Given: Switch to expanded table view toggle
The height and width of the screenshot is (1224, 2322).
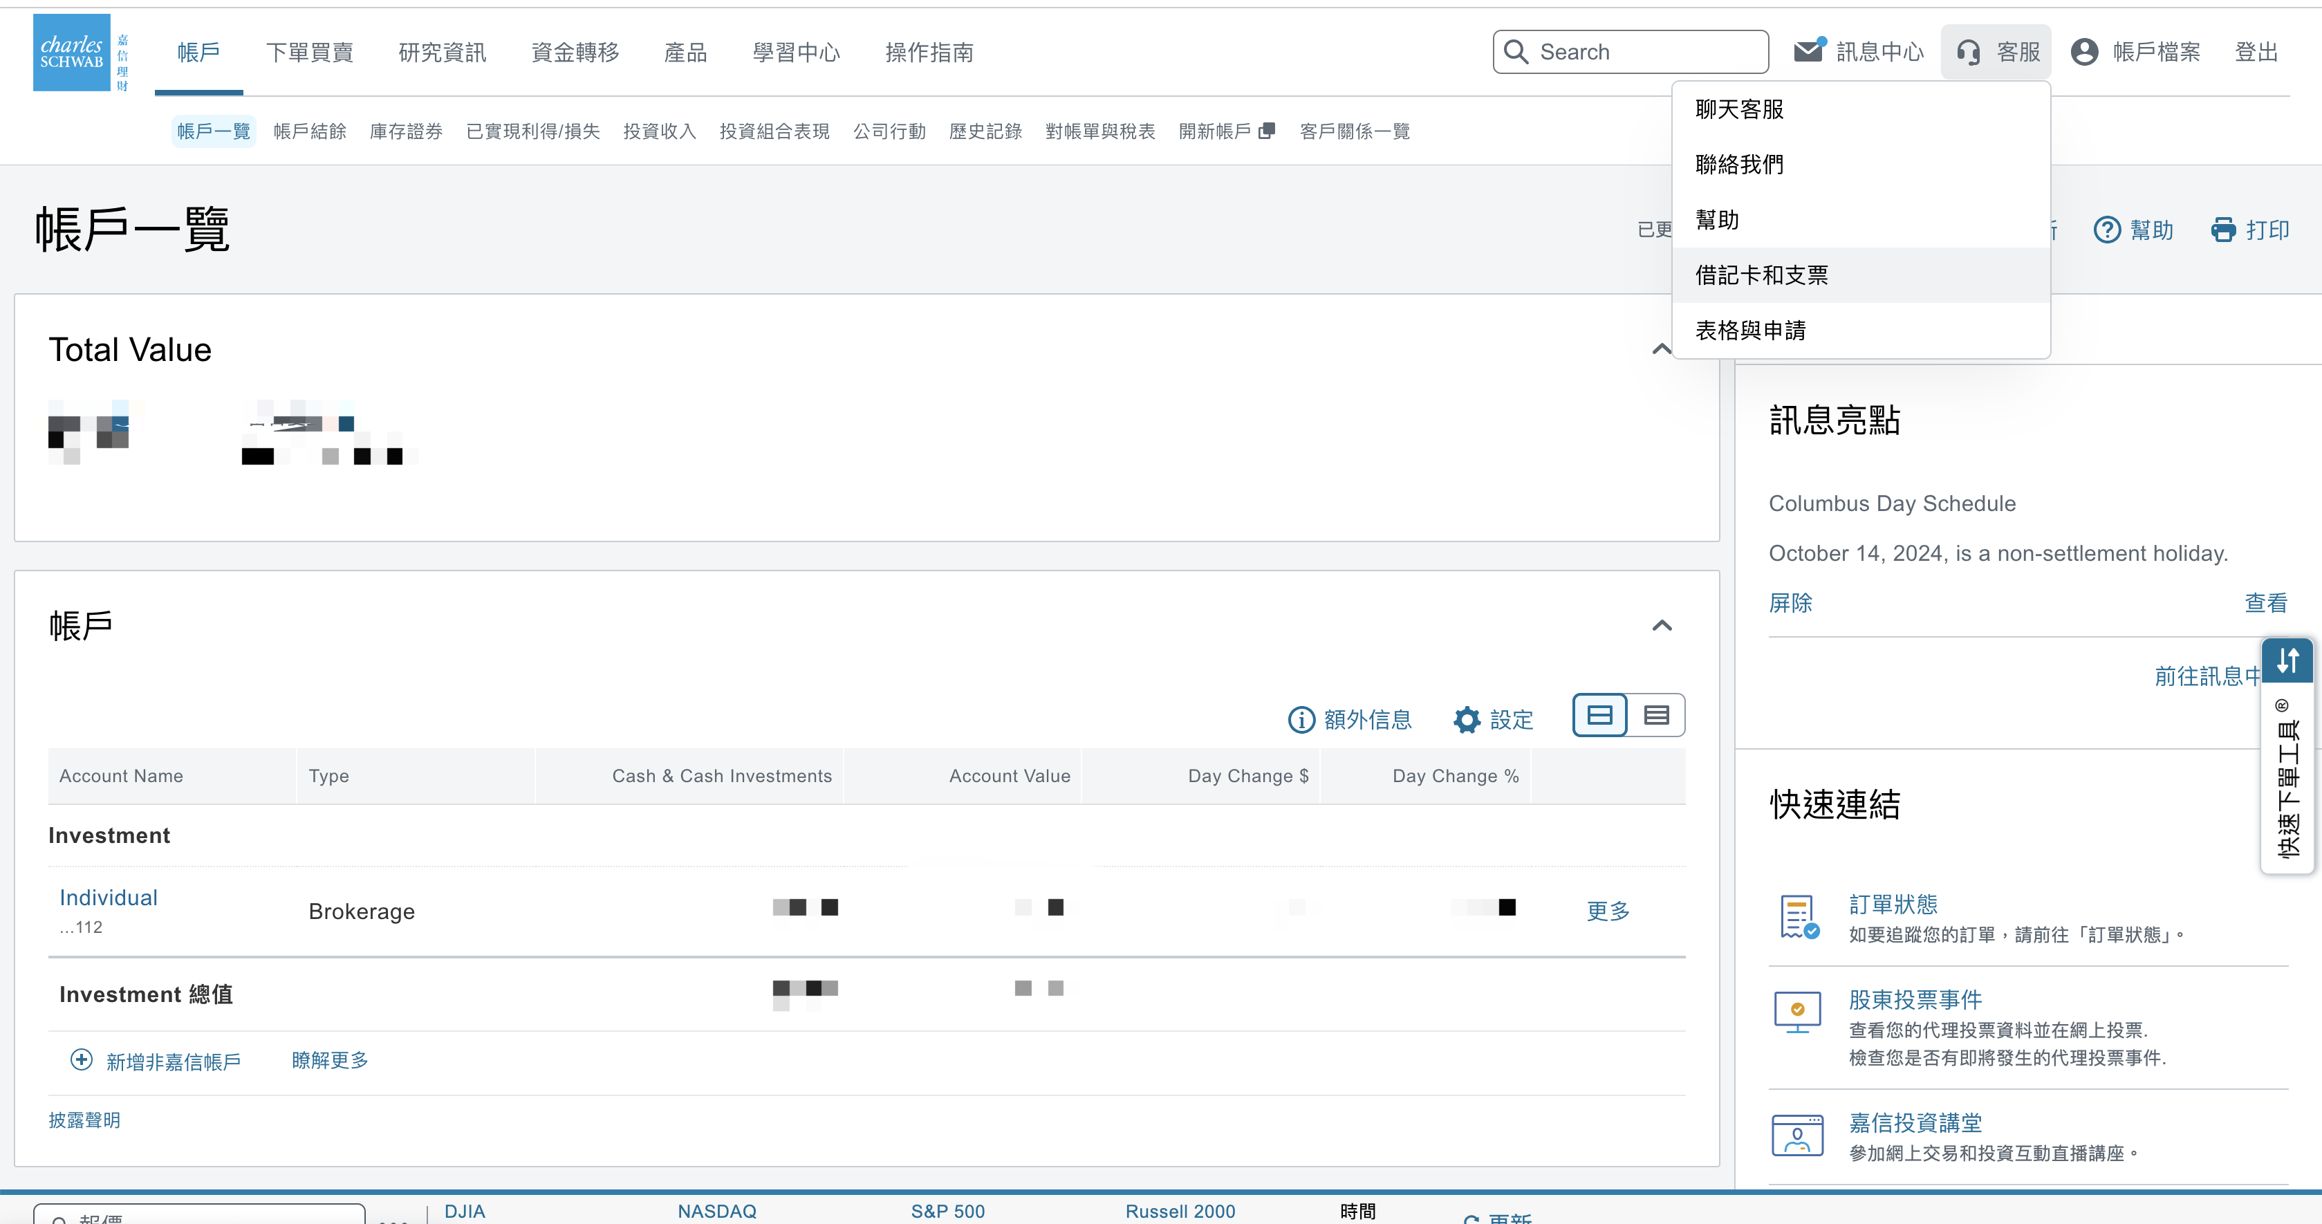Looking at the screenshot, I should click(1600, 716).
